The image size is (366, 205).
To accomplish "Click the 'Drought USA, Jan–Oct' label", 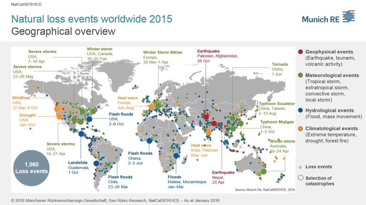I will 28,120.
